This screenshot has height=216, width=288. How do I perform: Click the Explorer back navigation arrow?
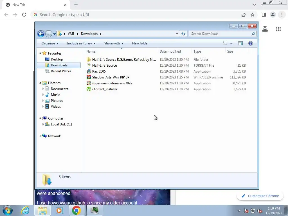coord(41,34)
